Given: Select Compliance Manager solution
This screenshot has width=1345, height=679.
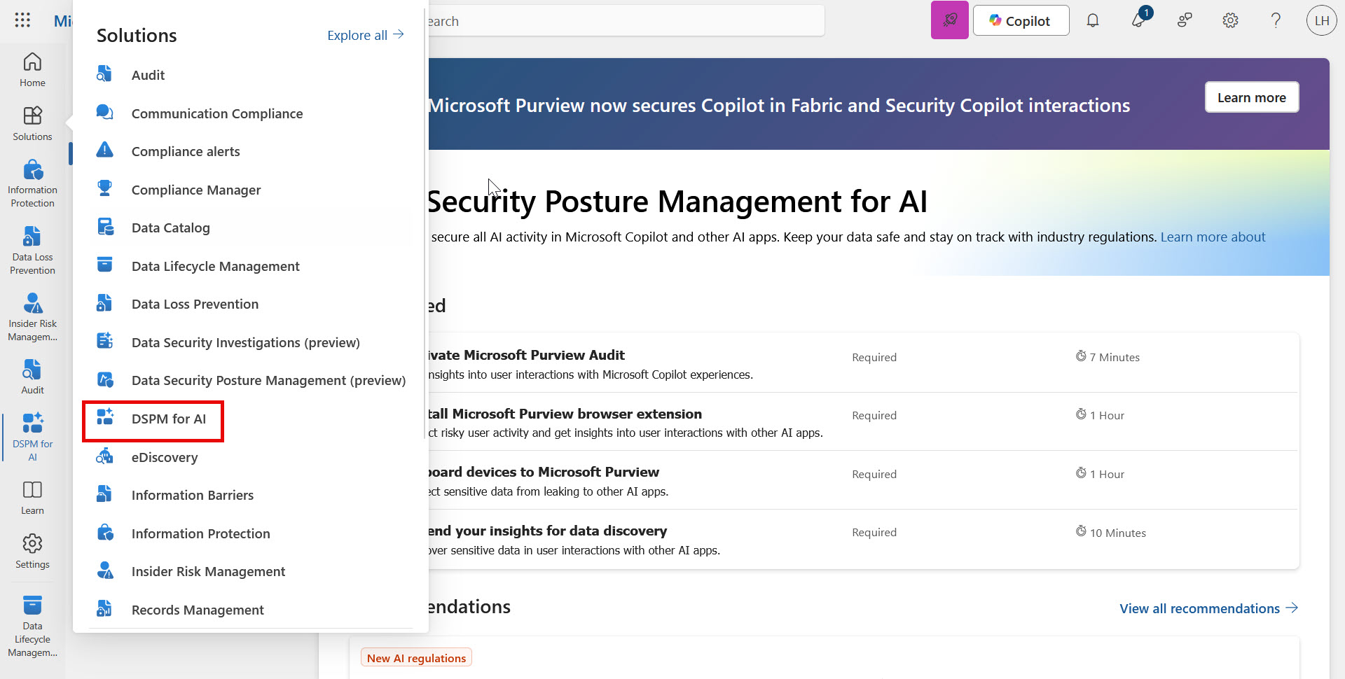Looking at the screenshot, I should [x=196, y=190].
